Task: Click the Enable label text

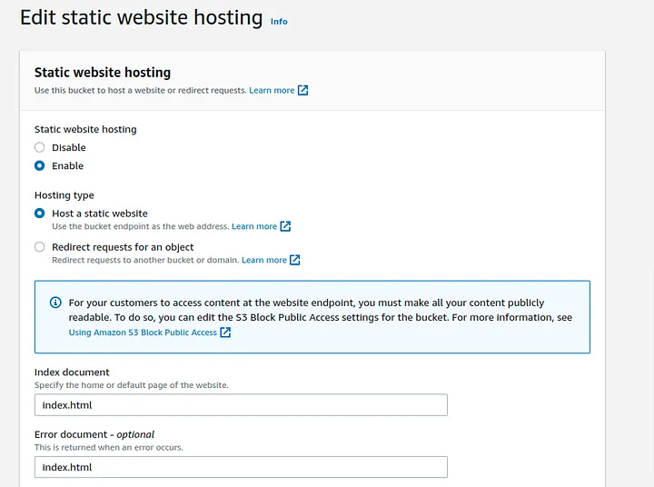Action: tap(67, 165)
